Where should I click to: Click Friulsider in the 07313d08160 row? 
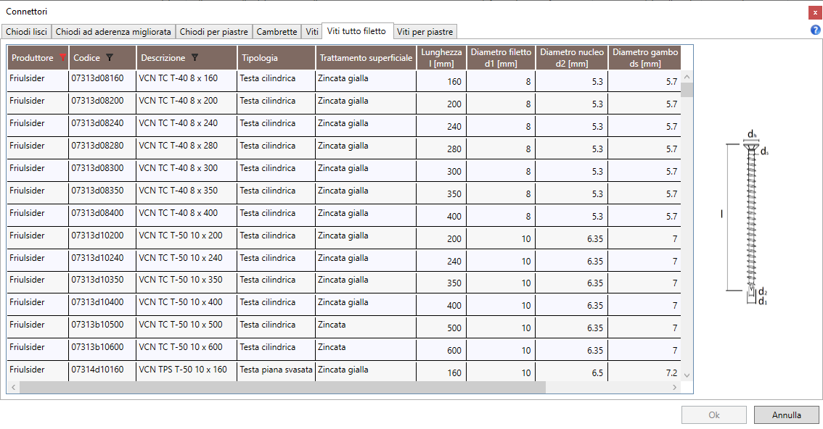(x=38, y=80)
